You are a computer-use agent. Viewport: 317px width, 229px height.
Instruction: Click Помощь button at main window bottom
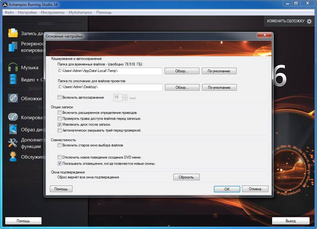click(x=23, y=221)
